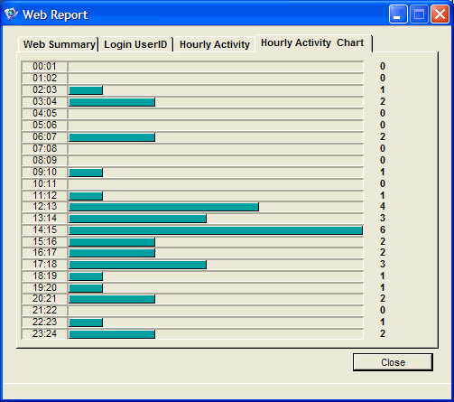454x402 pixels.
Task: Select the Hourly Activity Chart tab
Action: click(313, 43)
